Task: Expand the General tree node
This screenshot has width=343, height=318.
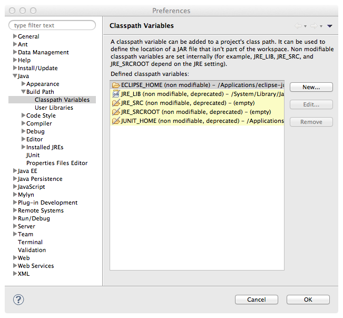Action: (15, 36)
